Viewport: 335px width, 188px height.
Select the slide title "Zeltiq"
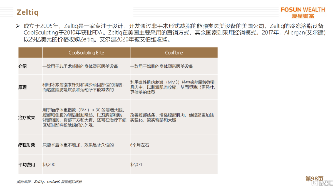28,12
